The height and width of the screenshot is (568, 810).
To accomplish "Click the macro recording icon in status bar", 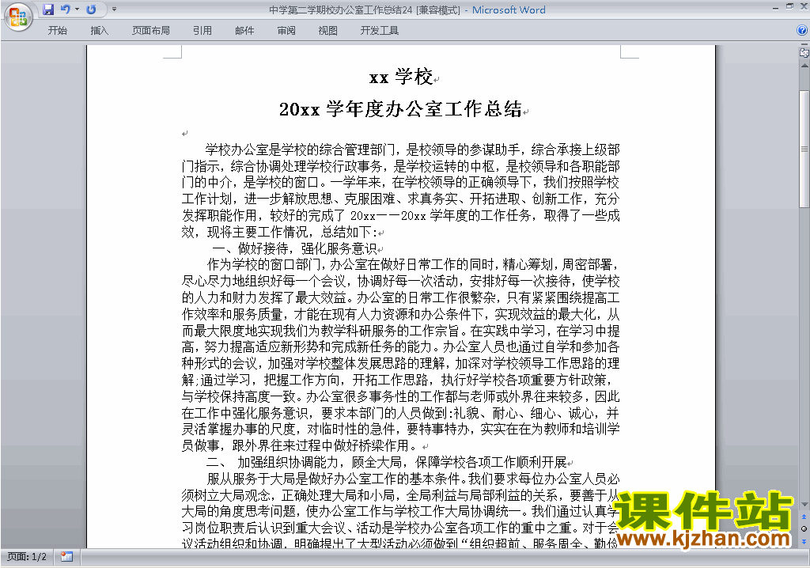I will (66, 557).
